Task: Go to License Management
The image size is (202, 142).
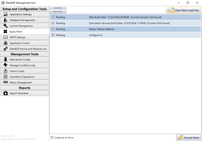Action: click(x=25, y=26)
